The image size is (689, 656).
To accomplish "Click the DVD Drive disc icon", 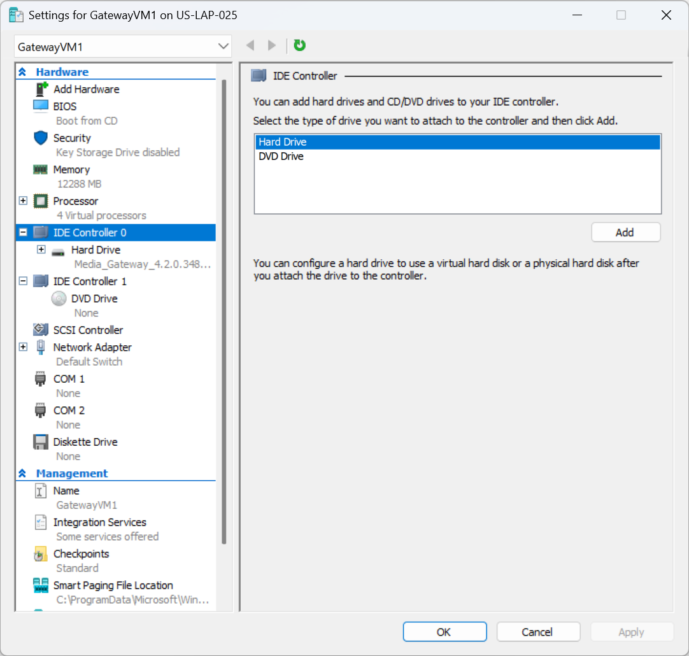I will [x=59, y=299].
